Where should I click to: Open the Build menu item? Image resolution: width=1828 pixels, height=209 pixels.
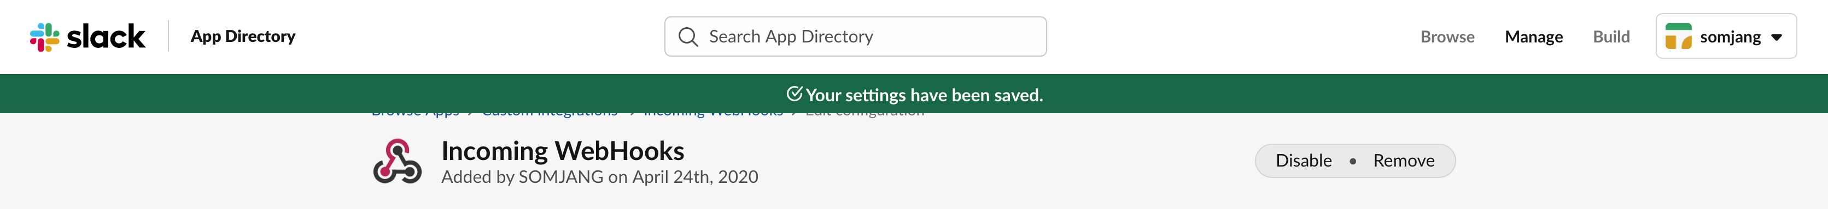(x=1611, y=36)
